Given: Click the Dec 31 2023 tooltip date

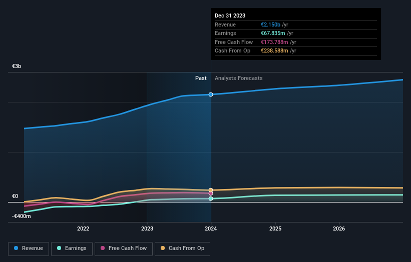Looking at the screenshot, I should [x=230, y=15].
